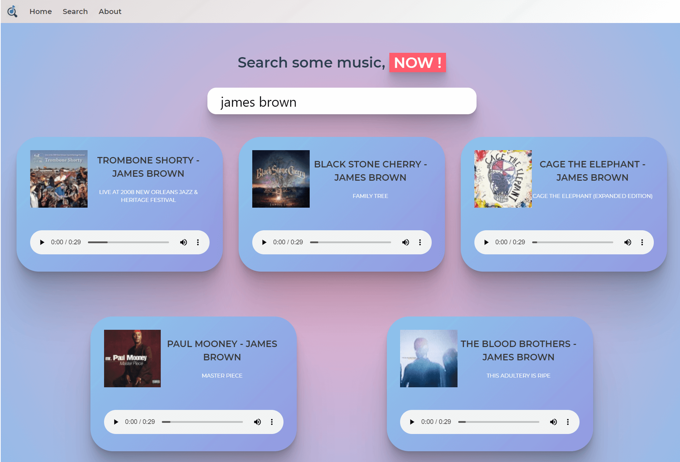Select the title CAGE THE ELEPHANT - JAMES BROWN

click(592, 171)
